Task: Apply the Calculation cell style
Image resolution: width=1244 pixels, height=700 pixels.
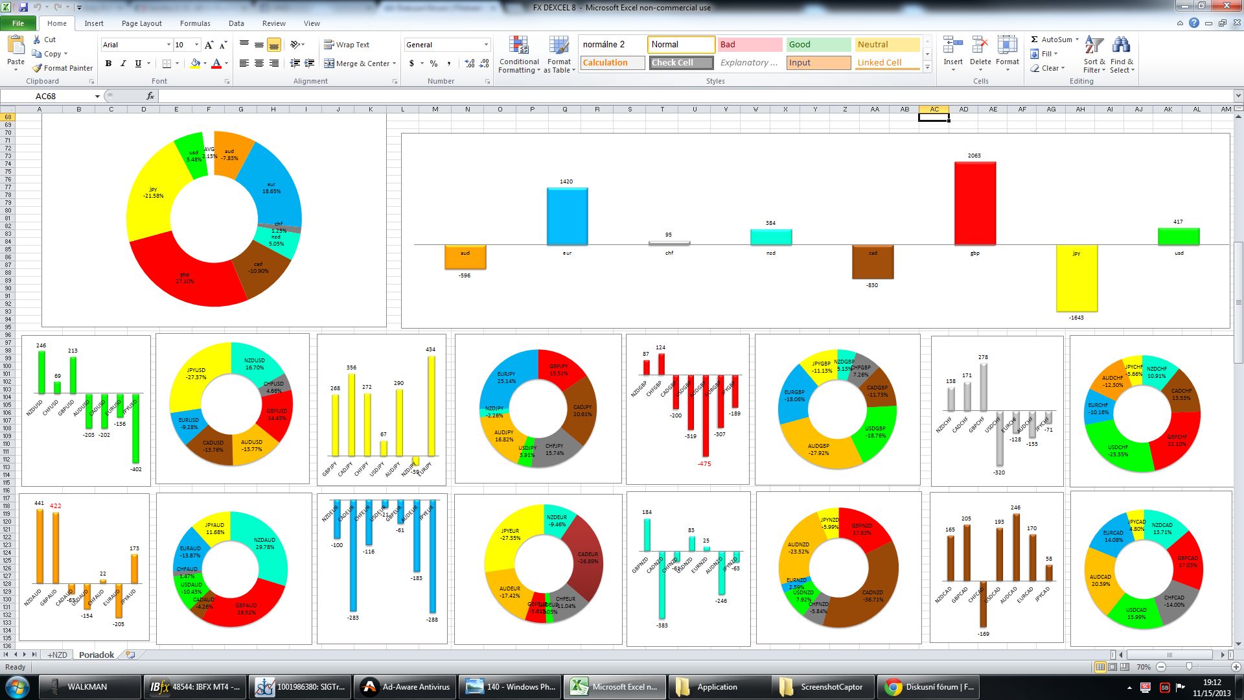Action: (612, 63)
